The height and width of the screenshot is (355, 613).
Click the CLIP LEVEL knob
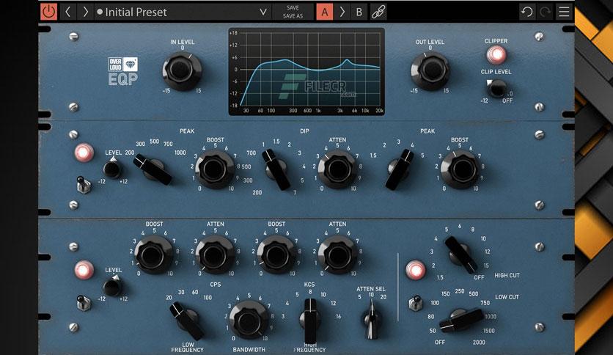[x=496, y=88]
